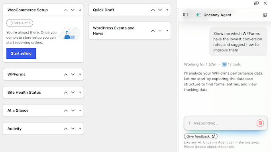Click the Start selling button

[21, 53]
